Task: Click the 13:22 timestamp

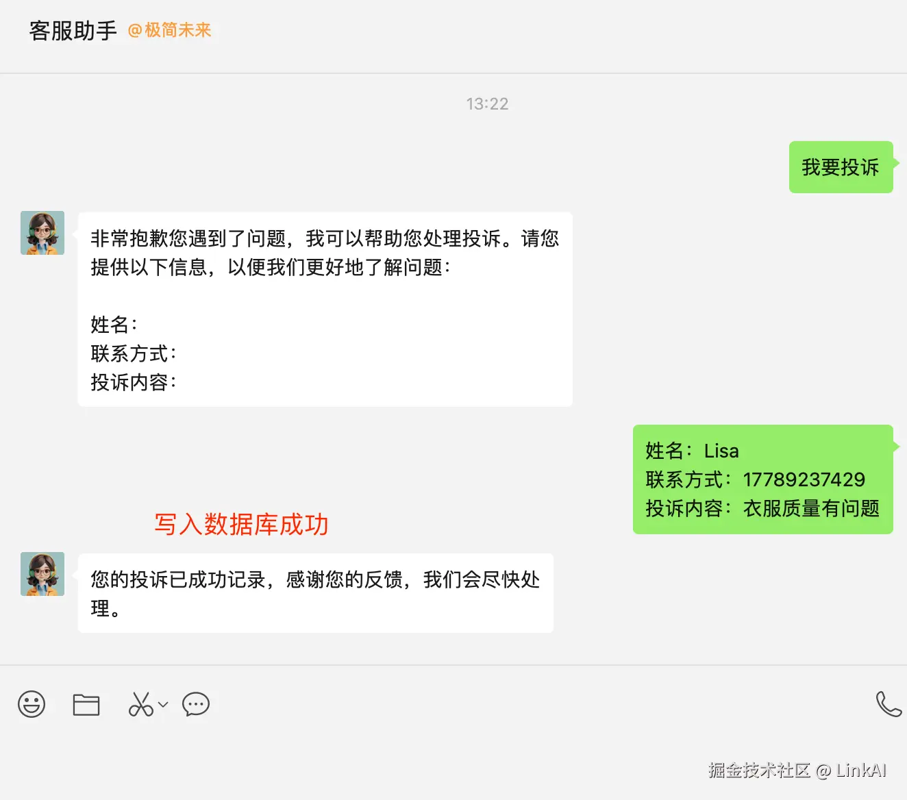Action: coord(486,103)
